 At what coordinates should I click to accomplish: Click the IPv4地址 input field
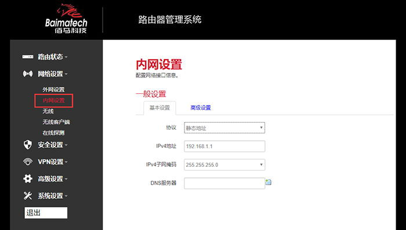coord(224,146)
